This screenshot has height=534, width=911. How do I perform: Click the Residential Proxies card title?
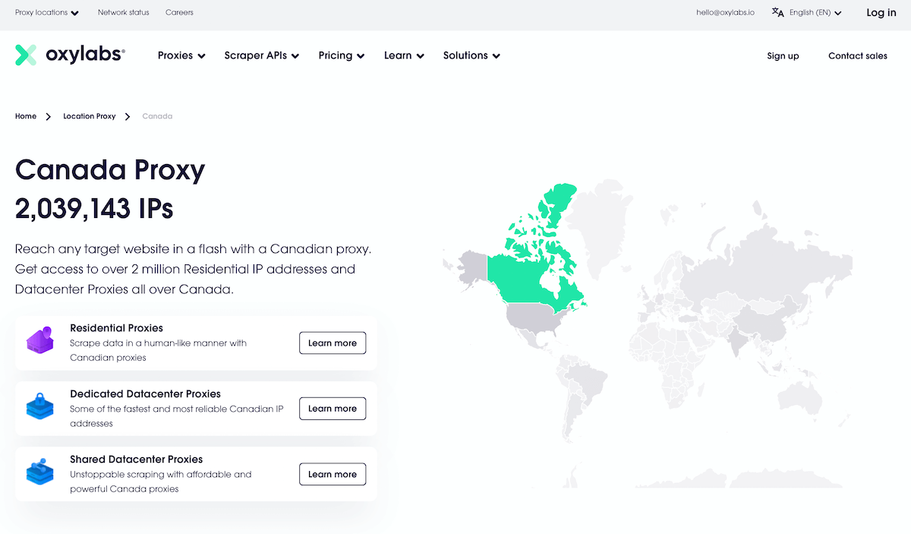[116, 328]
